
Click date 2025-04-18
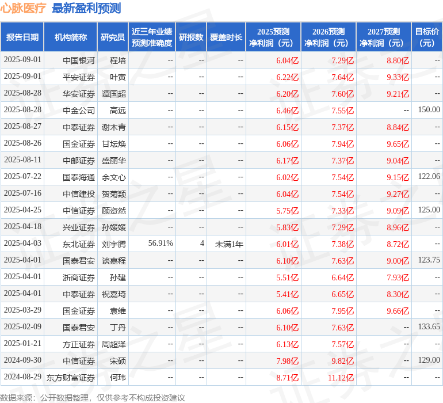[22, 226]
